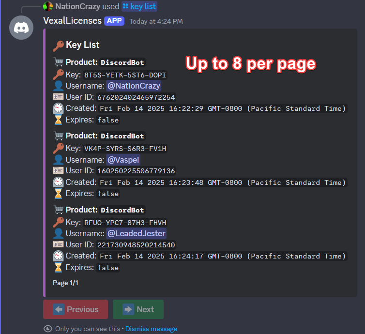Click the left arrow icon on Previous
The height and width of the screenshot is (334, 365).
(59, 309)
